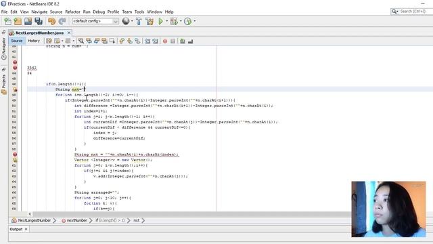Viewport: 433px width, 244px height.
Task: Open the Profile Project dropdown arrow
Action: [x=195, y=21]
